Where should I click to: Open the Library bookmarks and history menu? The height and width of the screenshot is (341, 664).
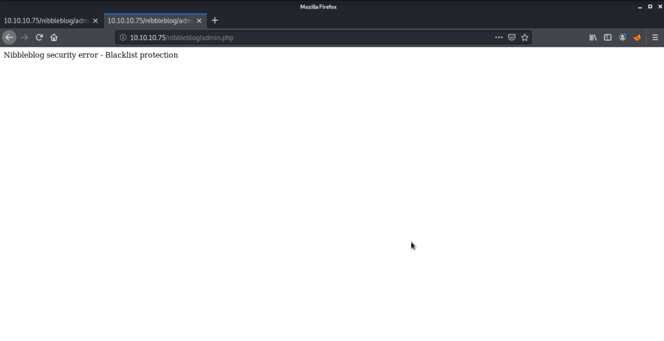coord(593,38)
